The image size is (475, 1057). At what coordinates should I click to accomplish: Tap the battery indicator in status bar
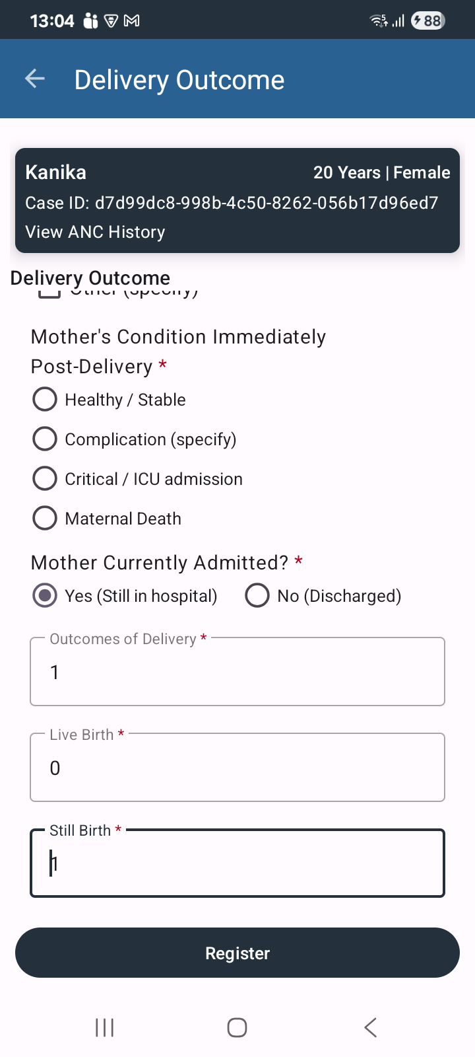click(427, 21)
